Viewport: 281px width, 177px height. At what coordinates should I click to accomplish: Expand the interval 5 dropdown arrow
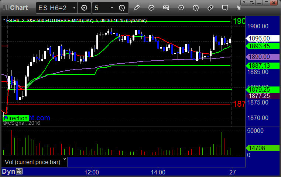pos(112,8)
